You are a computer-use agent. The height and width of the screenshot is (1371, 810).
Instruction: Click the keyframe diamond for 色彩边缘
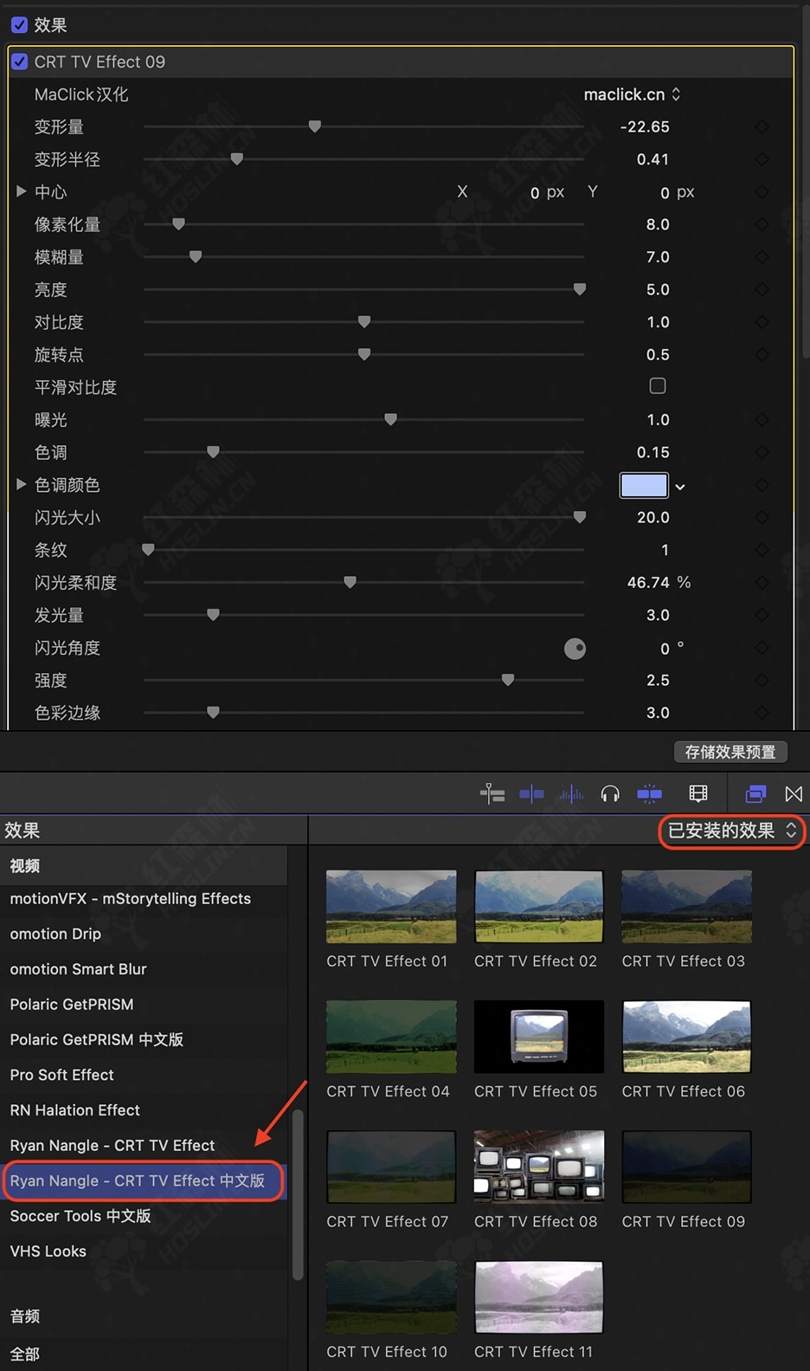tap(762, 713)
